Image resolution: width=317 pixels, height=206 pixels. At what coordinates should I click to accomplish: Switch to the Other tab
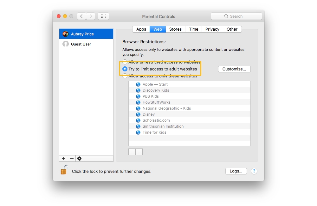[x=232, y=29]
